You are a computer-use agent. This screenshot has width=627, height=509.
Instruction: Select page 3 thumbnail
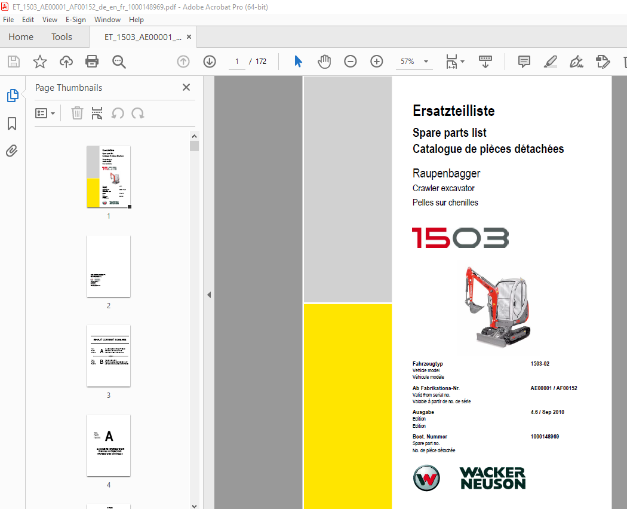[x=109, y=355]
